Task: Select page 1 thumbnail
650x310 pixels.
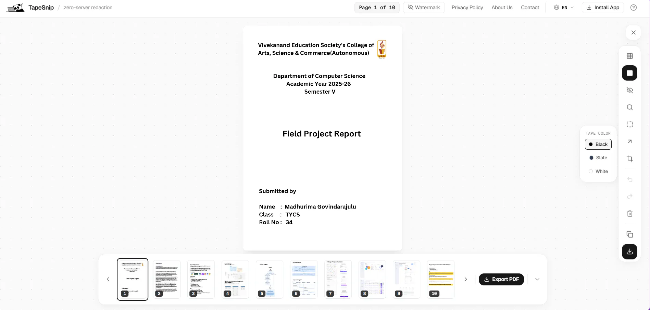Action: [133, 279]
